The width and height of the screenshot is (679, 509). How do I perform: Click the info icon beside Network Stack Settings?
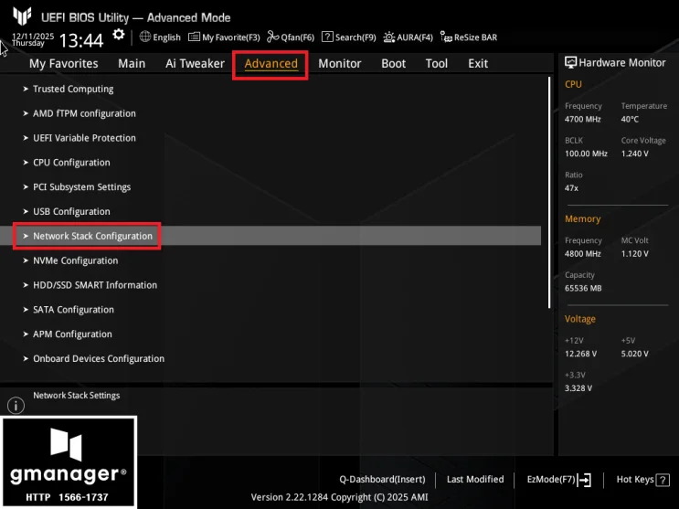click(x=16, y=406)
